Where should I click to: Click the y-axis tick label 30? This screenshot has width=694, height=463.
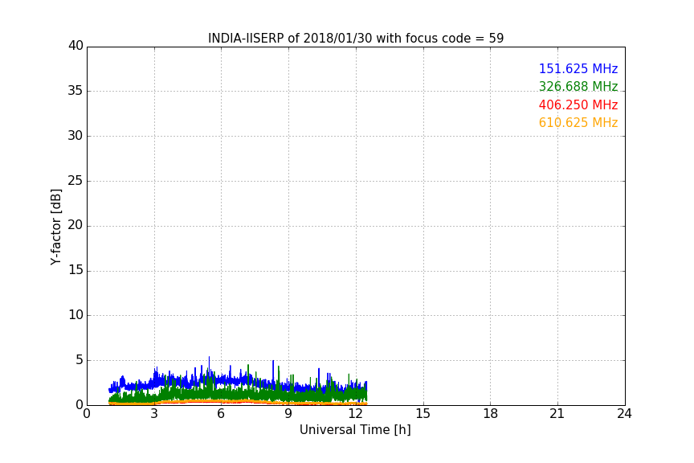76,136
